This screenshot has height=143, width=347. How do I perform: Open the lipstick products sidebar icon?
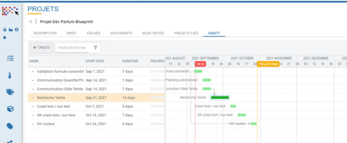tap(10, 75)
